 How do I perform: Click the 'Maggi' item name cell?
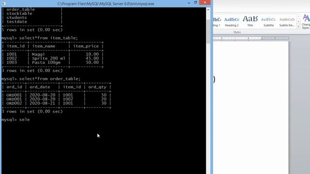(x=38, y=54)
